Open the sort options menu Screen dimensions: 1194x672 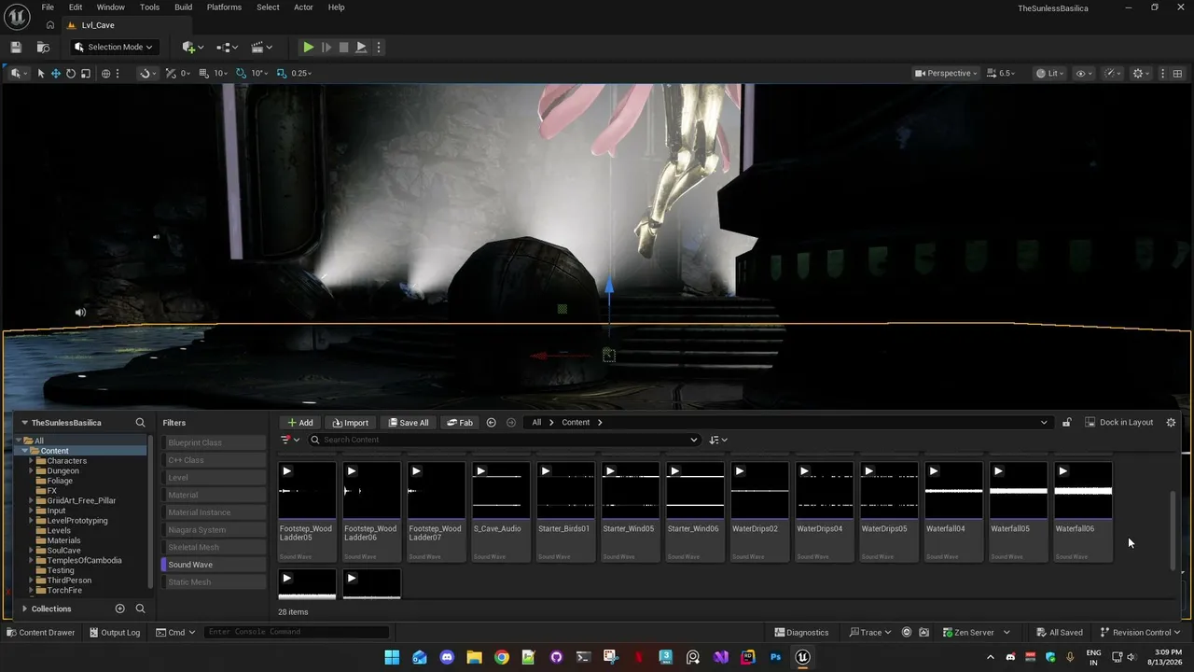[x=718, y=440]
